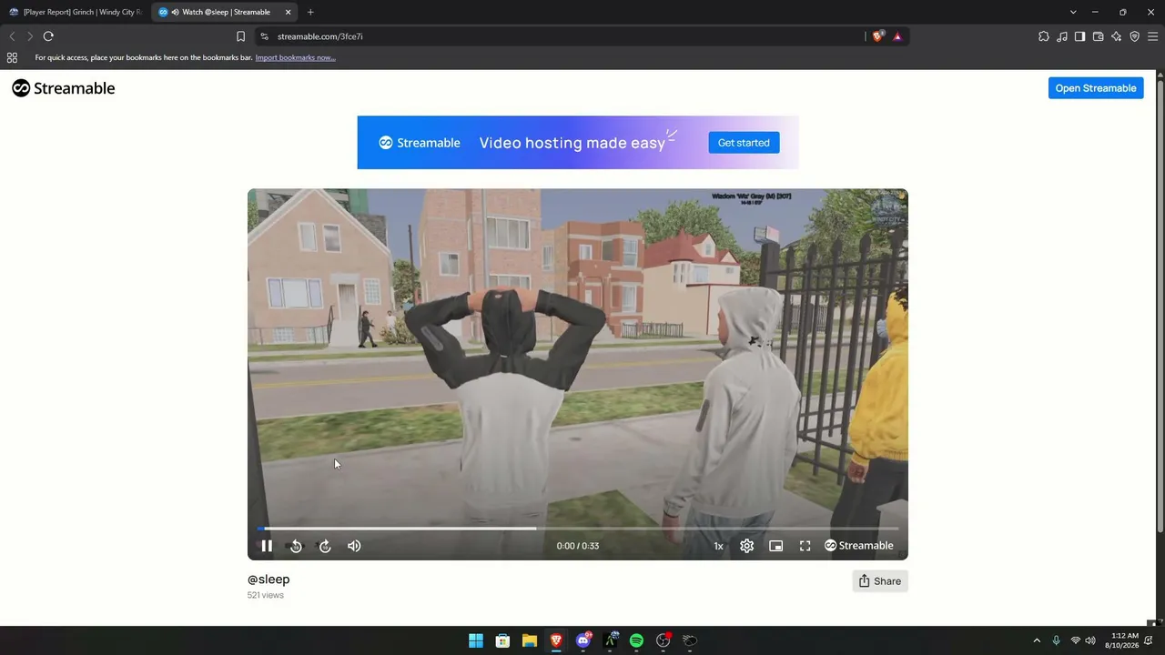
Task: Open Brave Rewards triangle icon
Action: pos(897,36)
